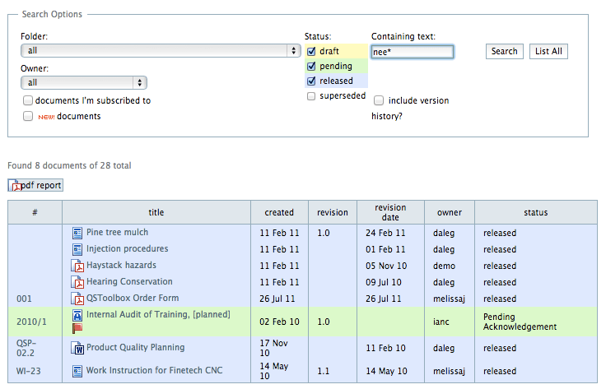The image size is (606, 389).
Task: Click the Search button
Action: [x=505, y=51]
